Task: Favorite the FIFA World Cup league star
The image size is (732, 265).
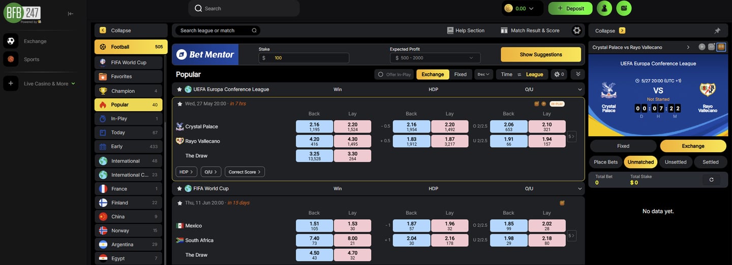Action: [x=179, y=188]
